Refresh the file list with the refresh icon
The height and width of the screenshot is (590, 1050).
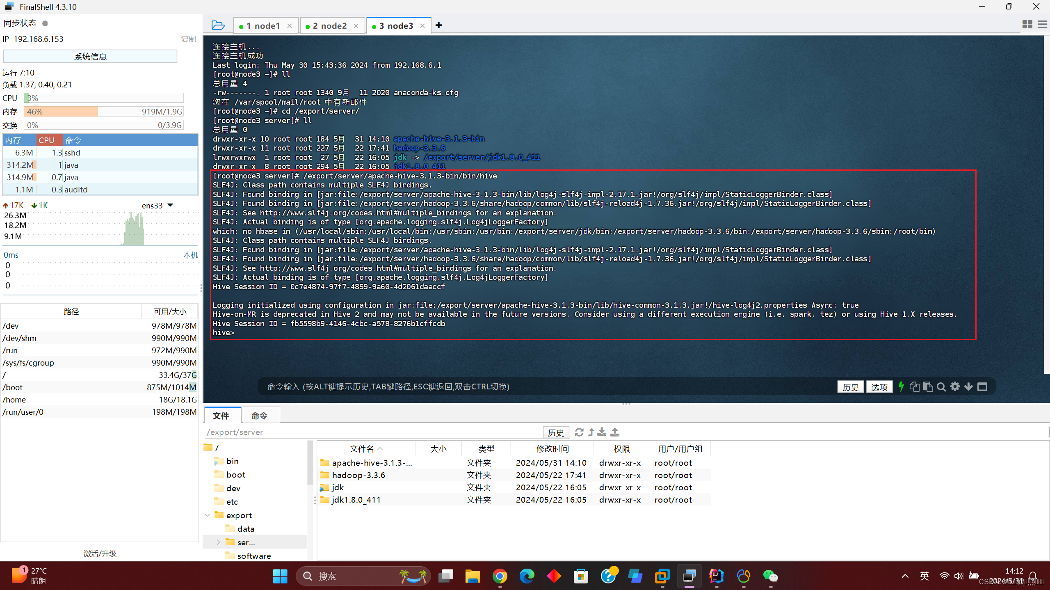click(x=579, y=432)
